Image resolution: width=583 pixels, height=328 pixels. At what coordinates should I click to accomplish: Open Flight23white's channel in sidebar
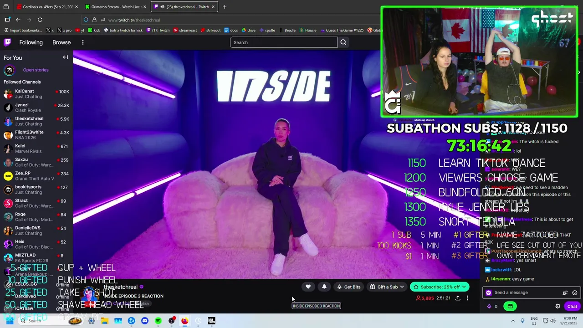[36, 135]
